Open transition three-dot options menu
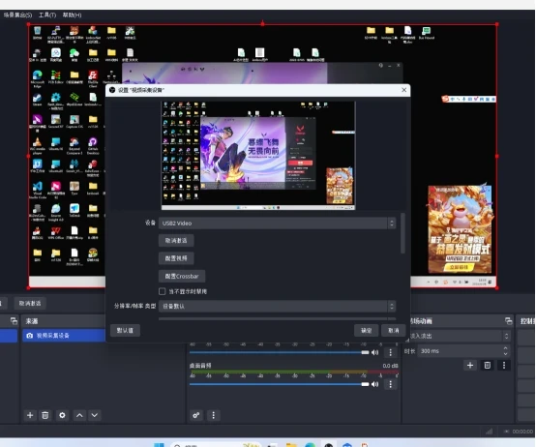536x447 pixels. tap(504, 366)
